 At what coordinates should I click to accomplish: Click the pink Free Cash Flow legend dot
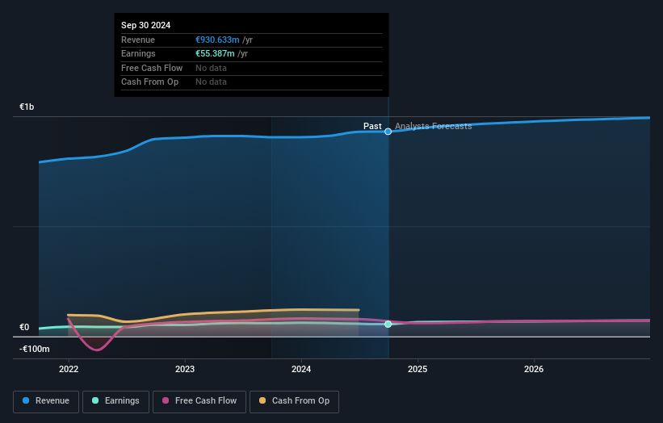[x=166, y=400]
